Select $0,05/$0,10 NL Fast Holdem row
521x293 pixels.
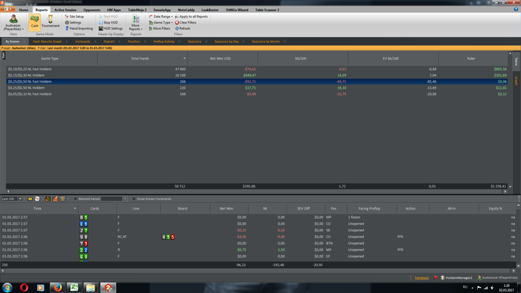[257, 94]
